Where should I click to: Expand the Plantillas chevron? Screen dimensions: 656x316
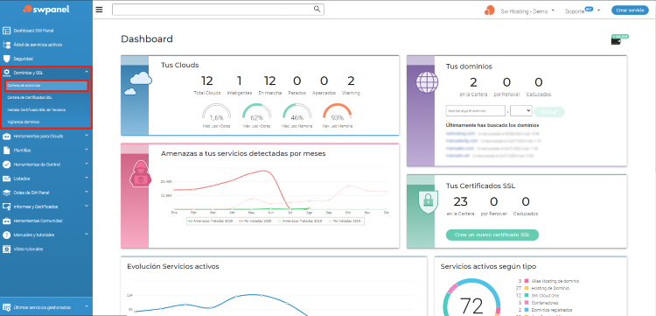(x=87, y=150)
